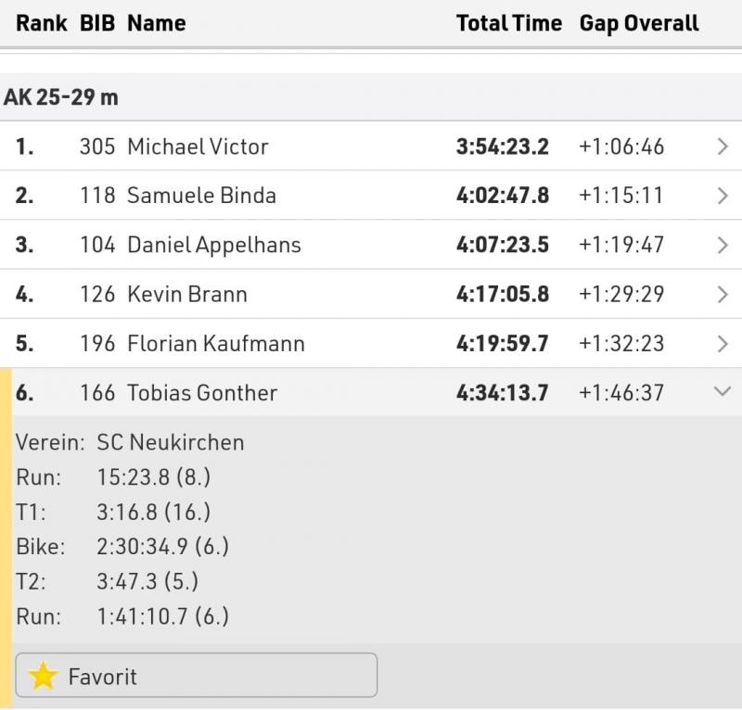This screenshot has height=710, width=742.
Task: Open Kevin Brann's result row
Action: tap(371, 294)
